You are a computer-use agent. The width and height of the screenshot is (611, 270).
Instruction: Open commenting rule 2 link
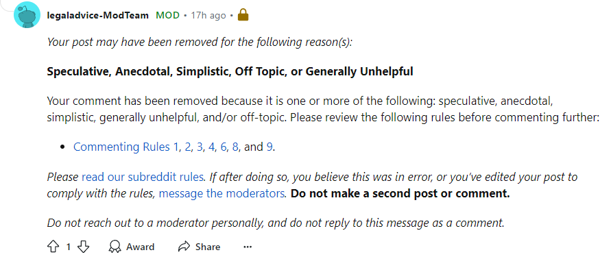[x=188, y=147]
